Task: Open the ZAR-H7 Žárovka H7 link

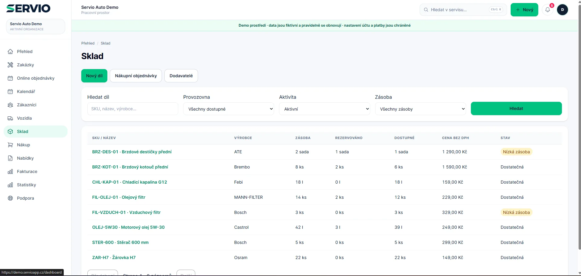Action: [114, 258]
